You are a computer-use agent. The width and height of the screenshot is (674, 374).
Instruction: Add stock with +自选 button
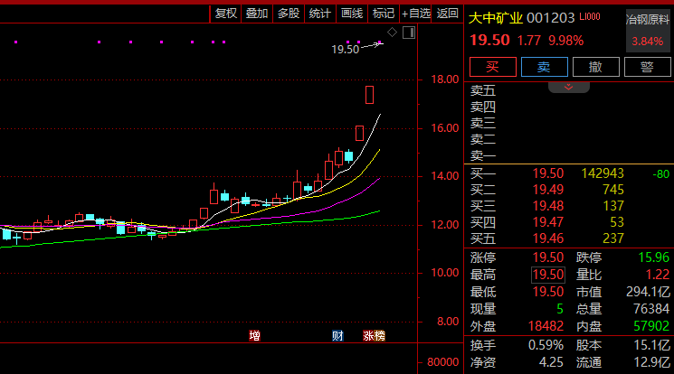[415, 14]
